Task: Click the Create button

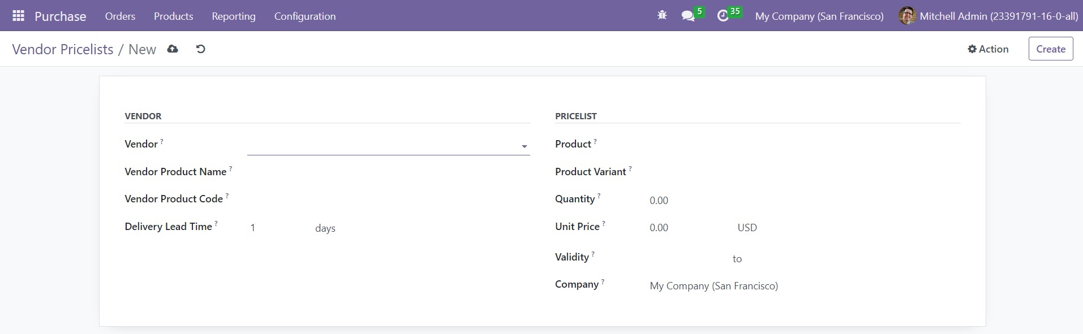Action: [1051, 49]
